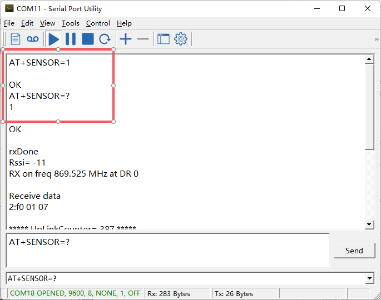The height and width of the screenshot is (300, 381).
Task: Open the Tools menu
Action: 71,23
